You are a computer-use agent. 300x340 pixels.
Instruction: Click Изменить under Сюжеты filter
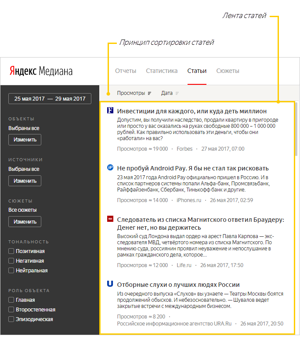click(25, 221)
